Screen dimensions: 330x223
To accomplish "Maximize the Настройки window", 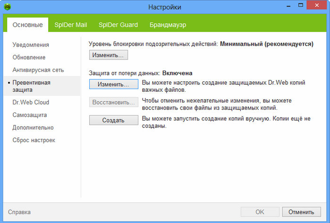I will pos(301,5).
